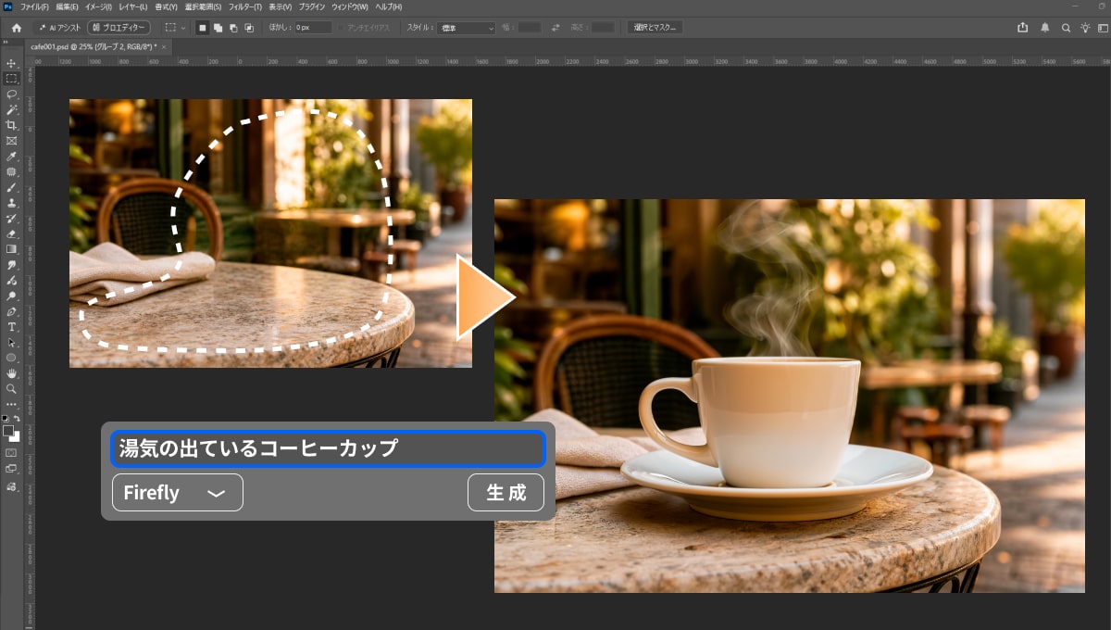Close the cafe001.psd document tab
This screenshot has width=1111, height=630.
165,45
